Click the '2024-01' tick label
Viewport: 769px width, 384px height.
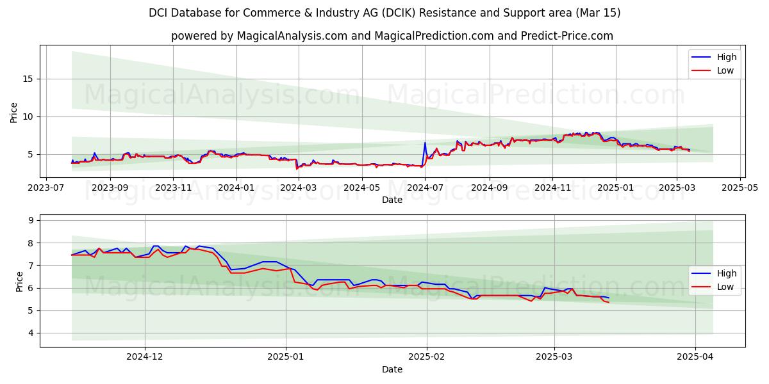point(236,188)
